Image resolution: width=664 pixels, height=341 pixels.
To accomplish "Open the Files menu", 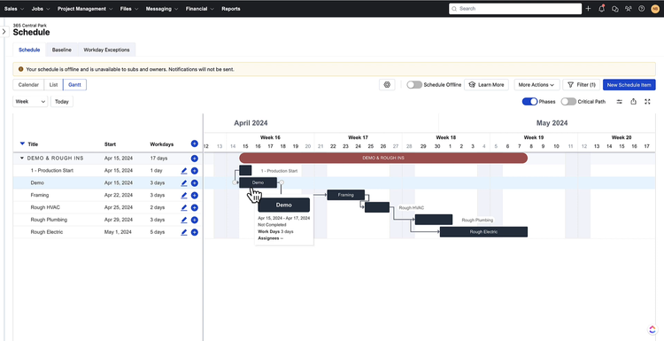I will pyautogui.click(x=129, y=9).
